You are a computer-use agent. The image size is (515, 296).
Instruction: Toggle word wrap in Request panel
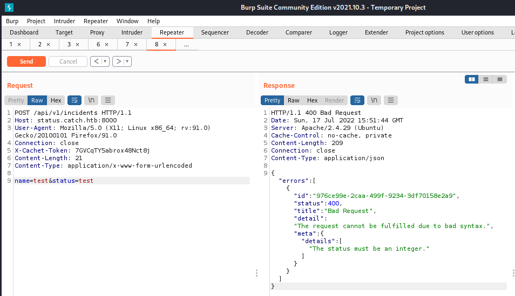(x=74, y=100)
